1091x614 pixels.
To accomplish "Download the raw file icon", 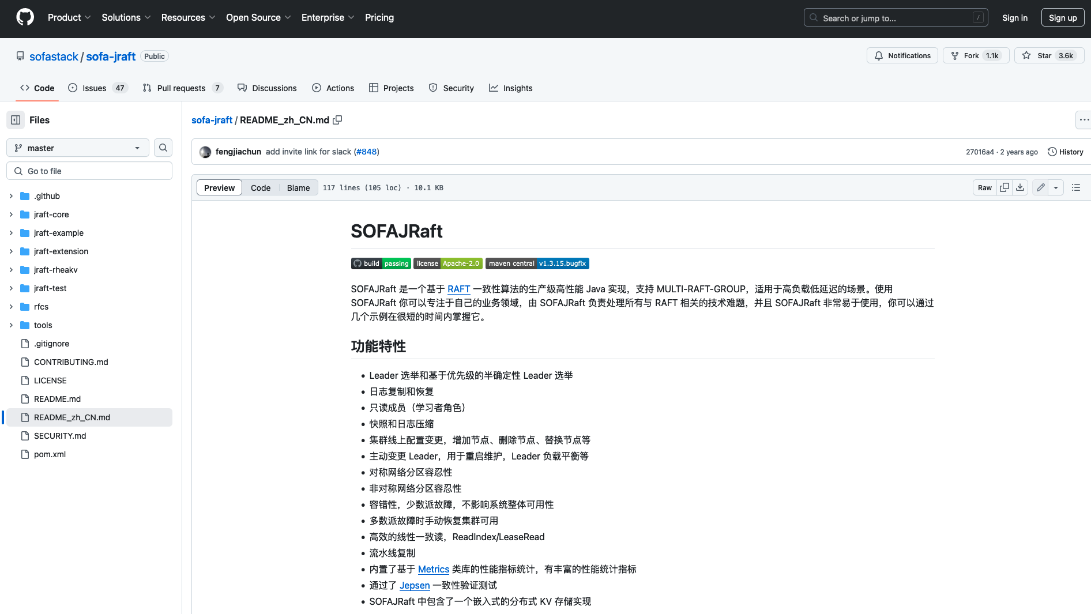I will click(1020, 187).
